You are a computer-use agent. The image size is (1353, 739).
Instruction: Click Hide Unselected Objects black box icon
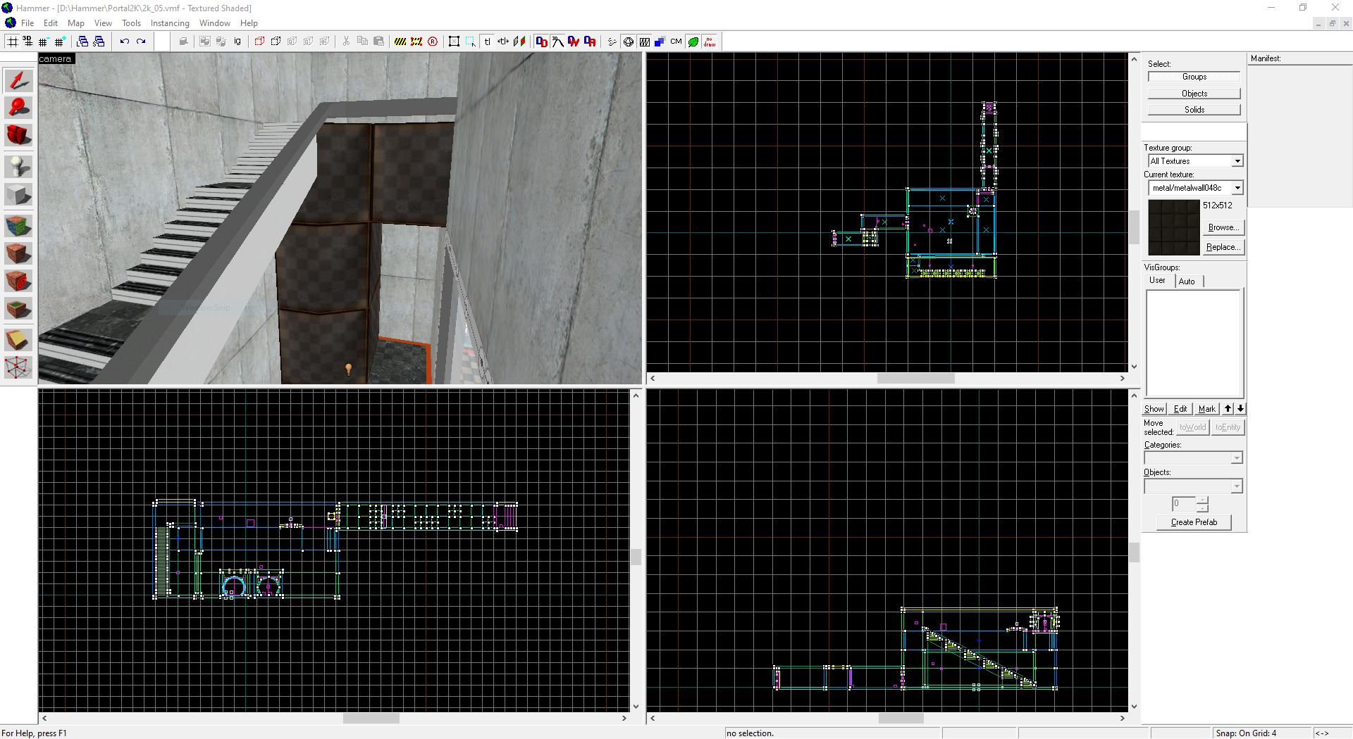pos(276,42)
